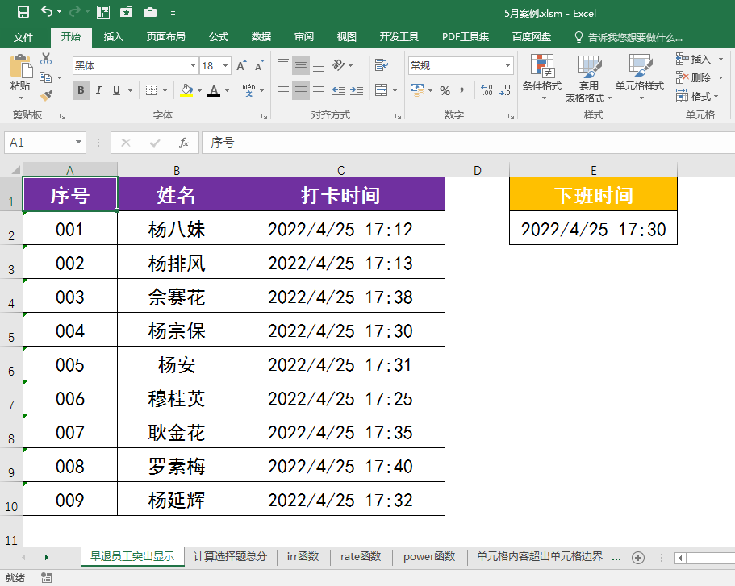
Task: Apply the black font color swatch
Action: 214,90
